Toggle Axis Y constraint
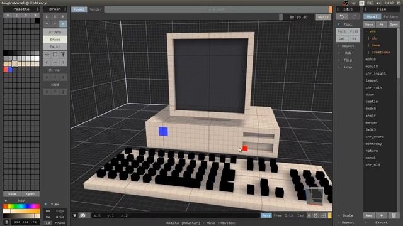Screen dimensions: 403x226 [x=55, y=92]
